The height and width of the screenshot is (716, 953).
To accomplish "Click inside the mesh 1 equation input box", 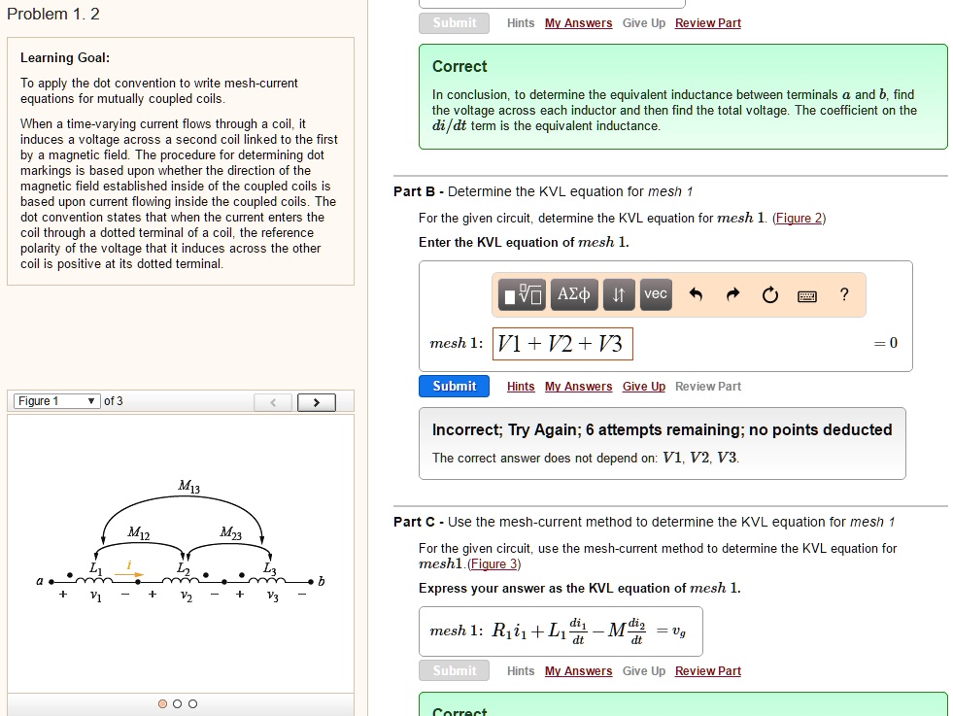I will [x=562, y=343].
